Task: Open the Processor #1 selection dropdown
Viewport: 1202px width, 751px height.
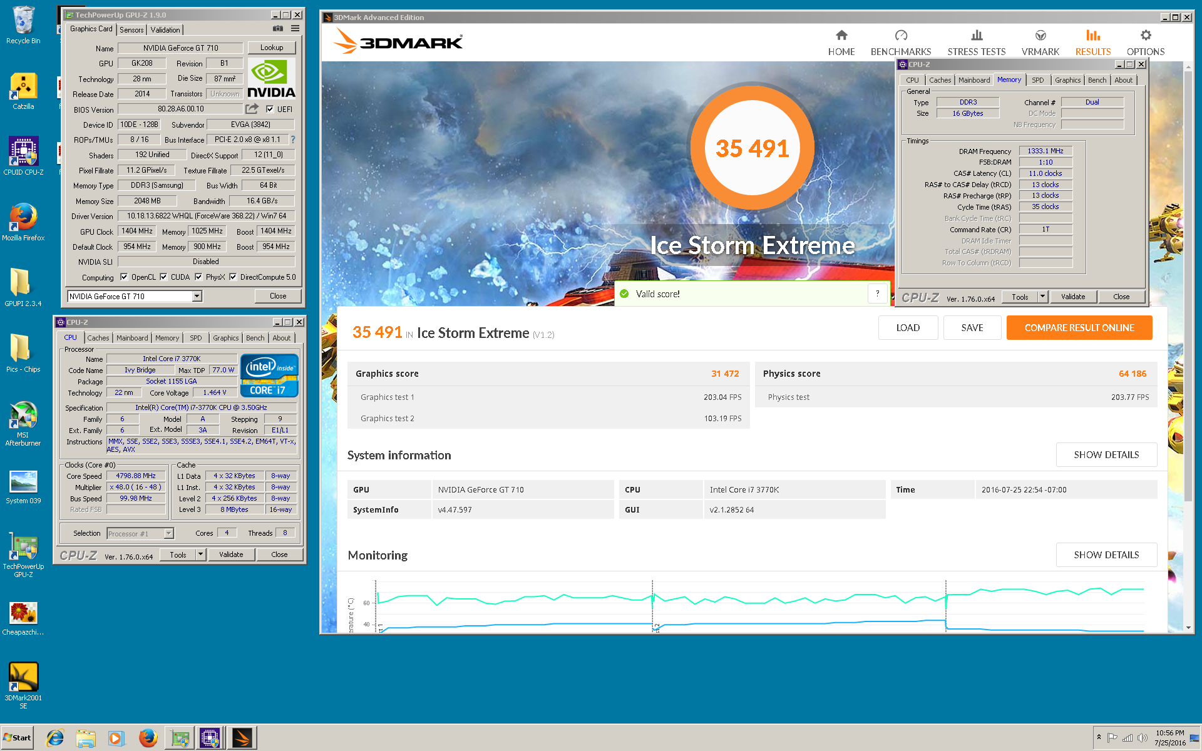Action: (x=168, y=533)
